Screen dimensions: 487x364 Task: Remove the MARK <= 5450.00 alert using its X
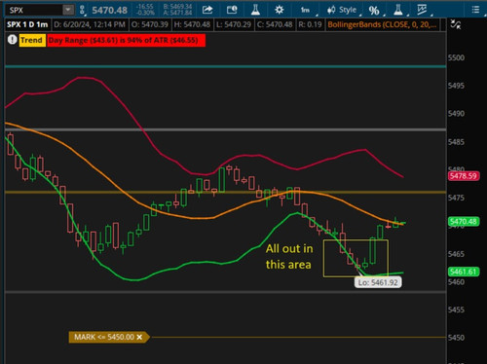tap(139, 337)
